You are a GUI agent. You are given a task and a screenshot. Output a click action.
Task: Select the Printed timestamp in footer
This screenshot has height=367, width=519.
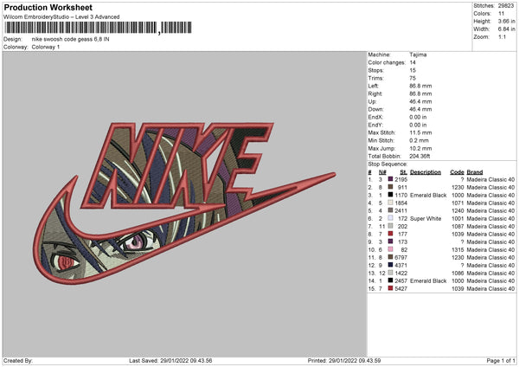pos(344,361)
